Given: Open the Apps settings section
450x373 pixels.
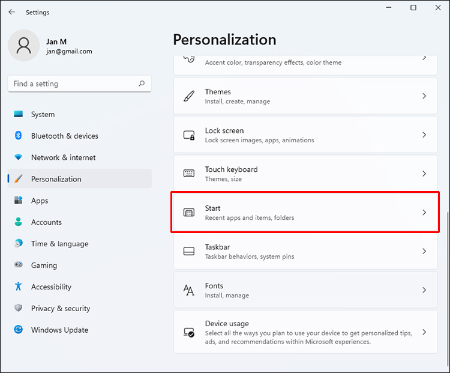Looking at the screenshot, I should 40,201.
